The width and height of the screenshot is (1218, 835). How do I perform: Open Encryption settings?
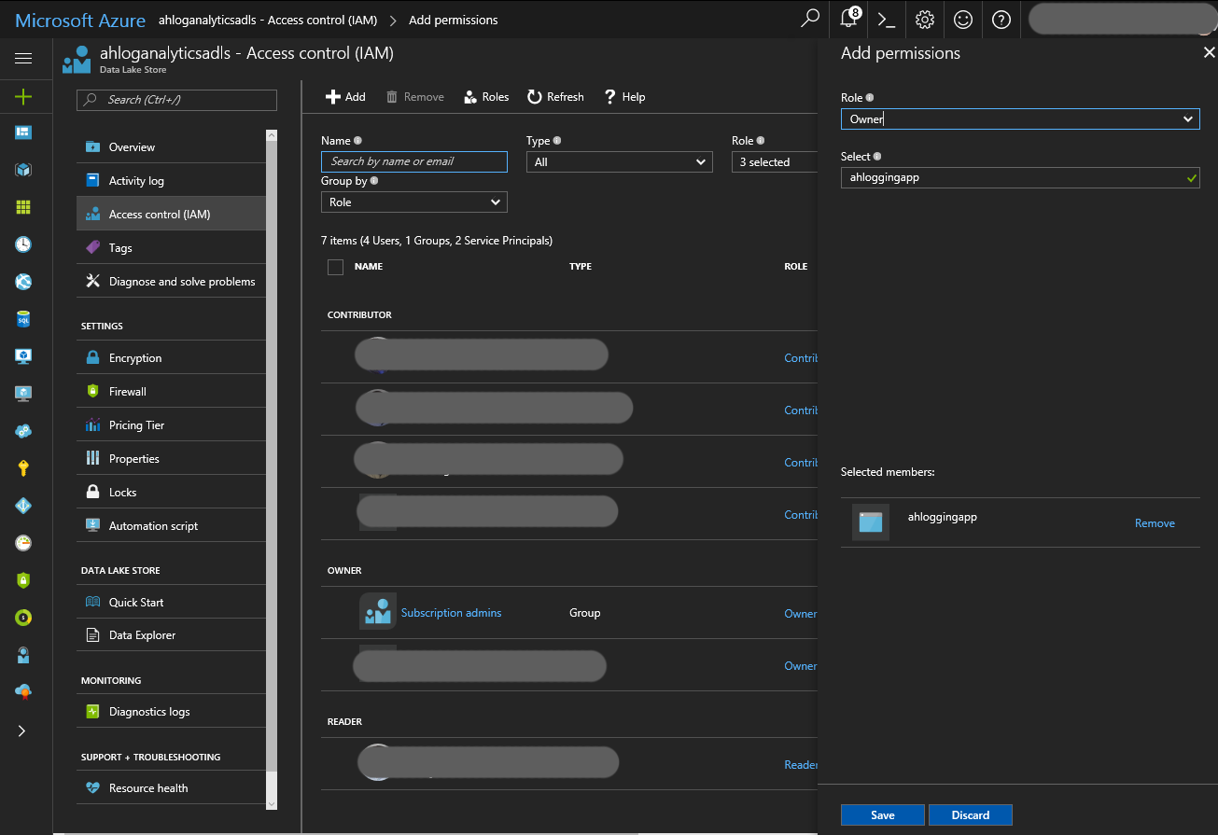(172, 358)
